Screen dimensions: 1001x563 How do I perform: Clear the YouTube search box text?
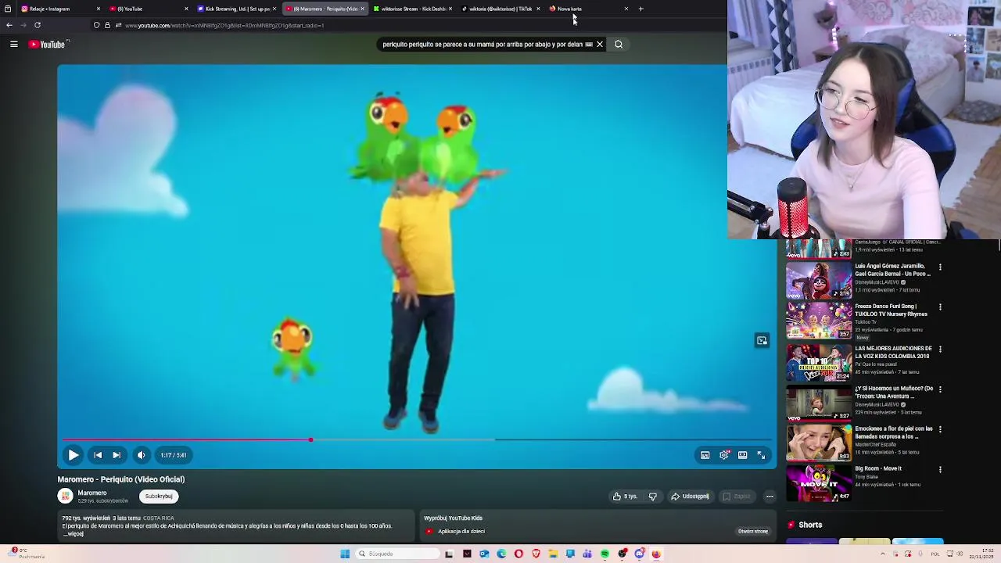click(x=600, y=45)
